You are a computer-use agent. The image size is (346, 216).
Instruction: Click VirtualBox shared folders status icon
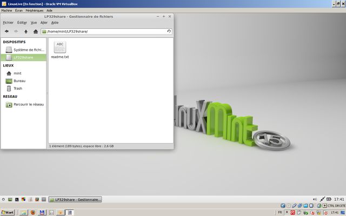(305, 206)
